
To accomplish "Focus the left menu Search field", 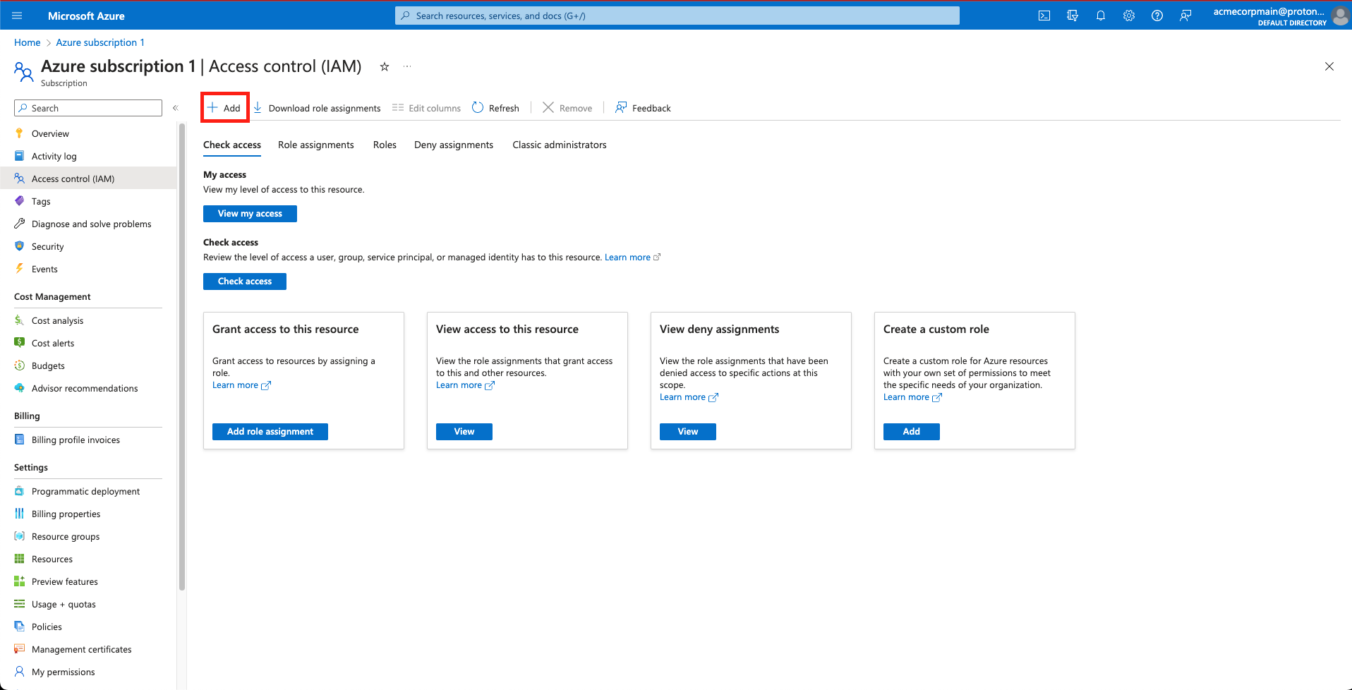I will [x=88, y=108].
